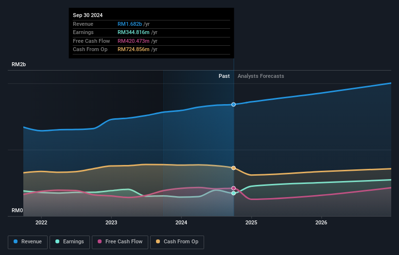399x255 pixels.
Task: Click the RM1.682b revenue value
Action: tap(130, 24)
